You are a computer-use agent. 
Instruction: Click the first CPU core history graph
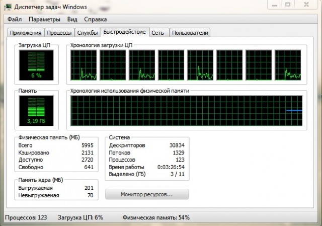84,65
